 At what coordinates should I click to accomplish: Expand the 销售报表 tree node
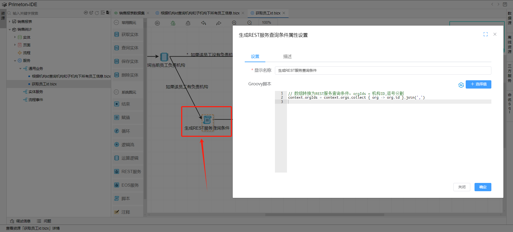10,22
